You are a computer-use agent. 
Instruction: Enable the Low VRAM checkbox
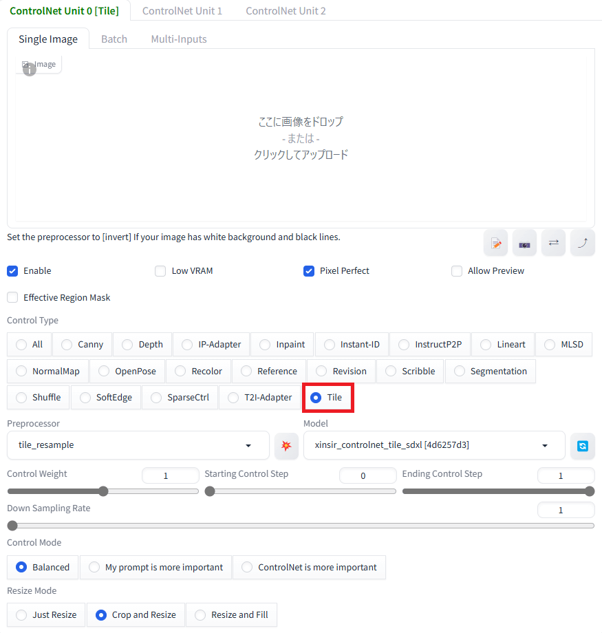point(160,271)
